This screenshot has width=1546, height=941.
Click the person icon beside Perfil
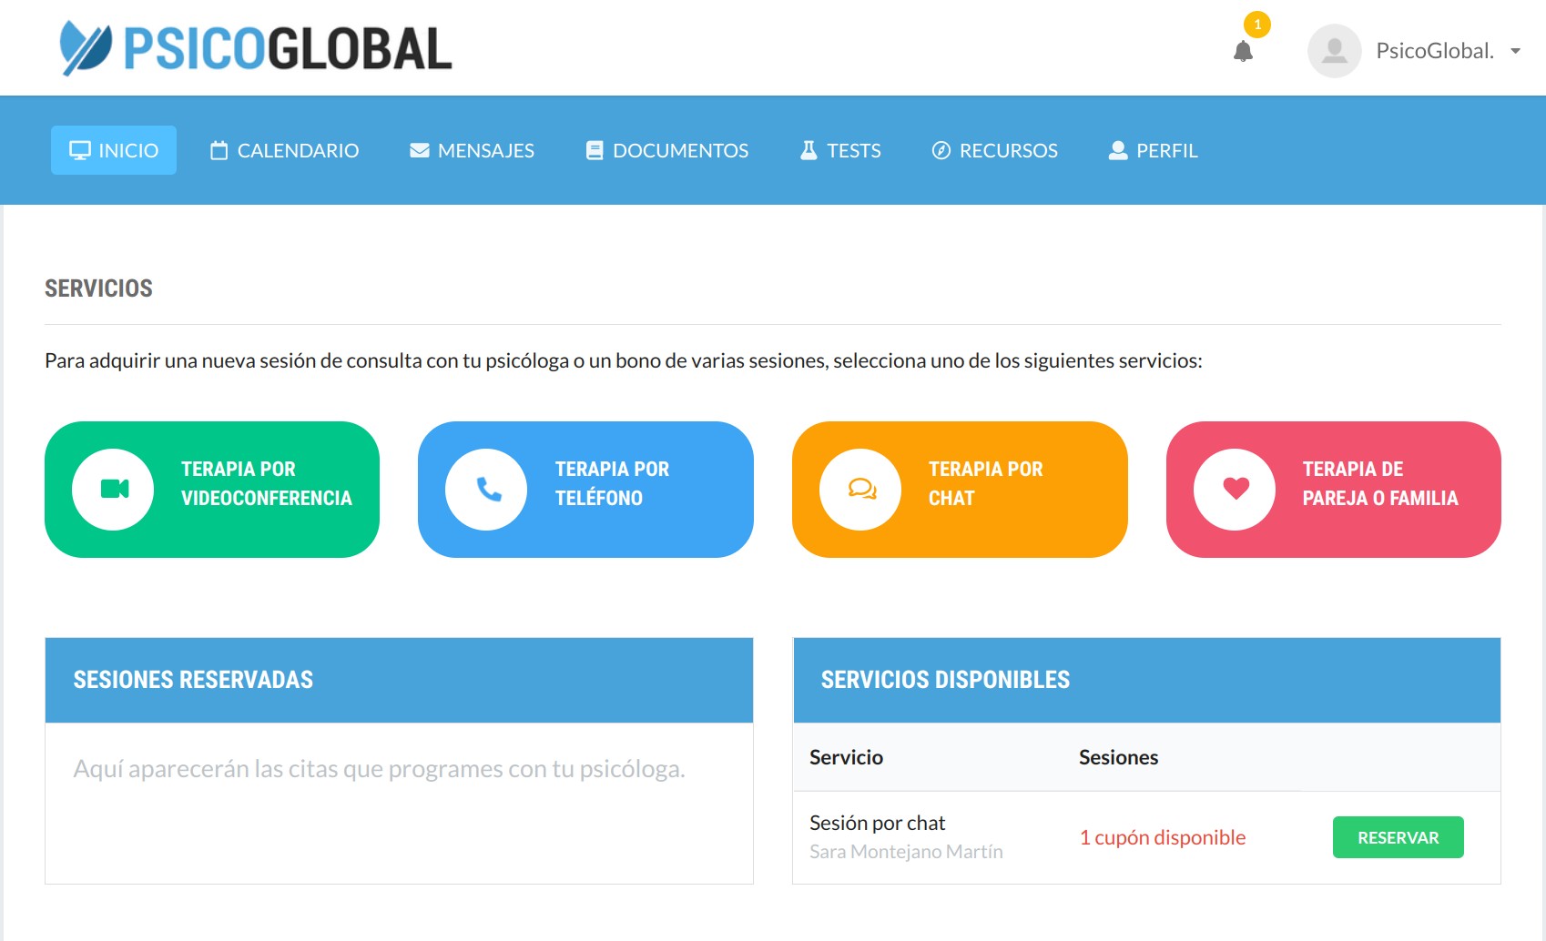coord(1118,150)
